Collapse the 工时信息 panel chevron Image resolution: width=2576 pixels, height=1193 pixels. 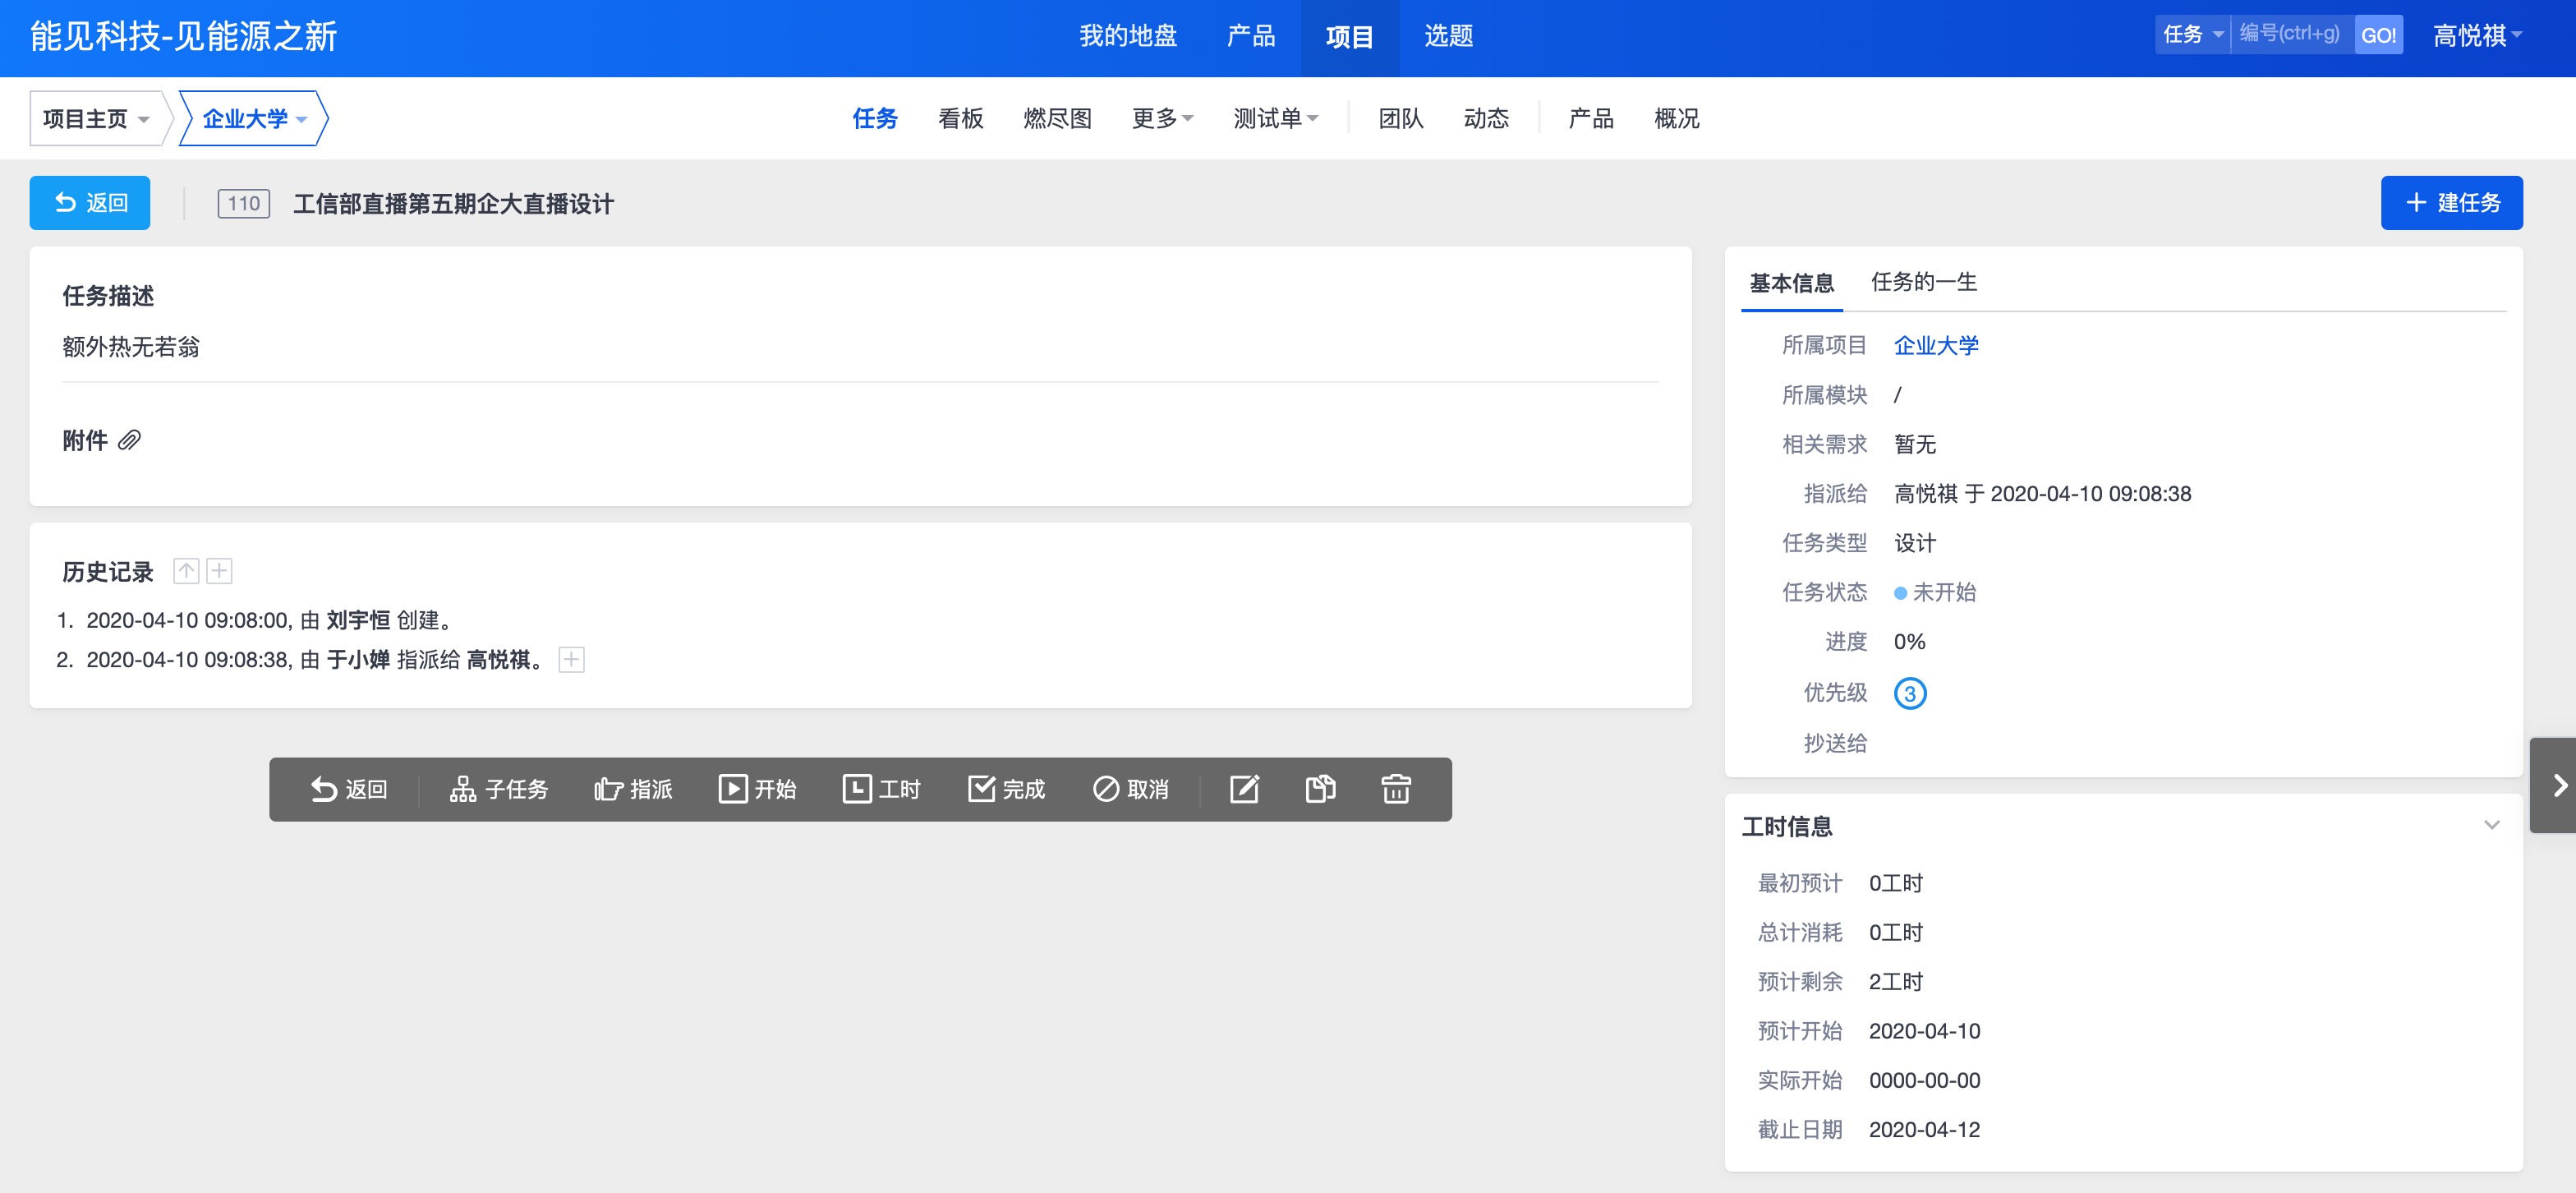tap(2491, 825)
